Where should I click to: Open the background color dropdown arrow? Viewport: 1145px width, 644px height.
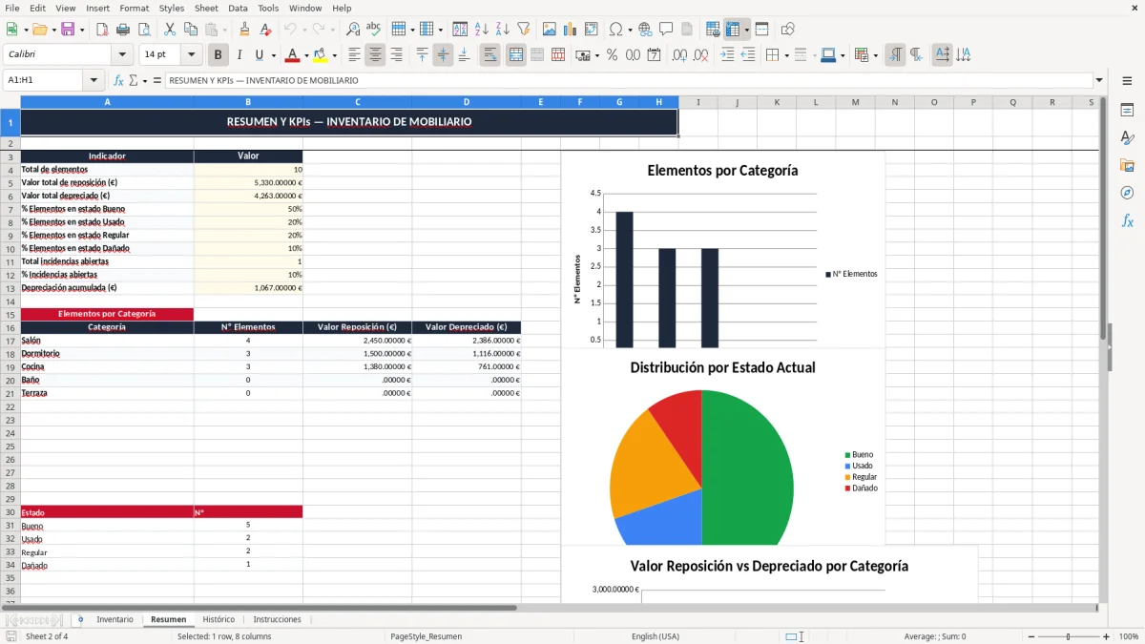(x=334, y=55)
